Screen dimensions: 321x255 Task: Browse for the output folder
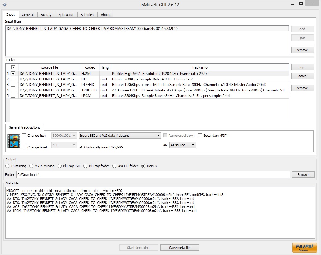pos(303,175)
